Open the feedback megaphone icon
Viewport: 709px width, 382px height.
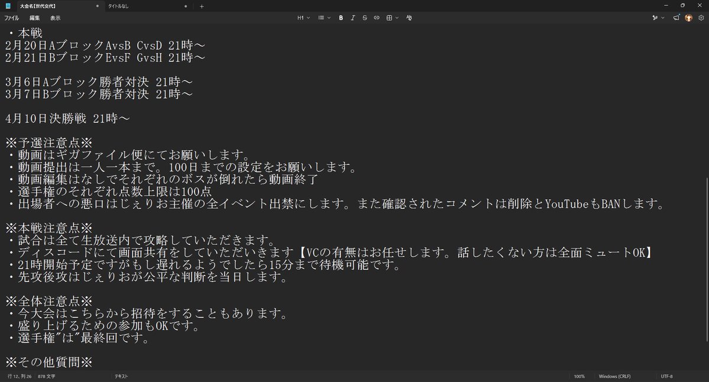pyautogui.click(x=677, y=18)
